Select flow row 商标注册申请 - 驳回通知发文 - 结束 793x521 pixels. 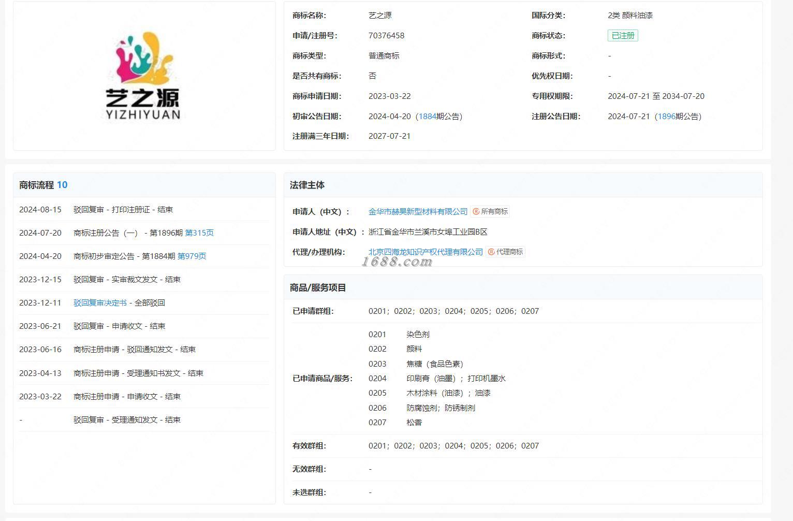[135, 350]
